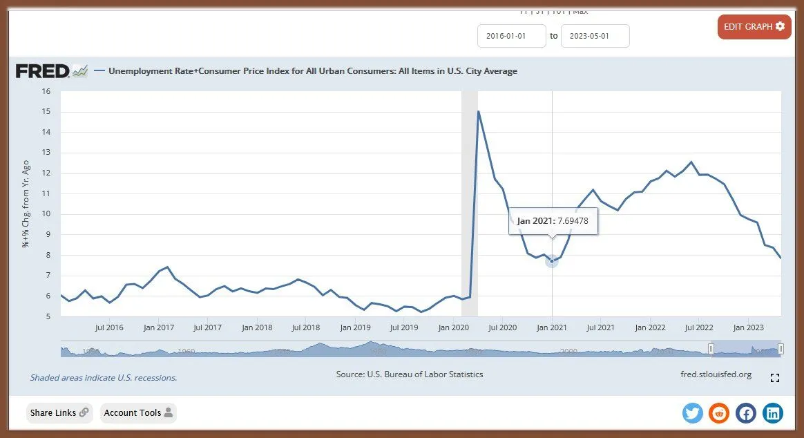Share the graph on Facebook

(746, 413)
